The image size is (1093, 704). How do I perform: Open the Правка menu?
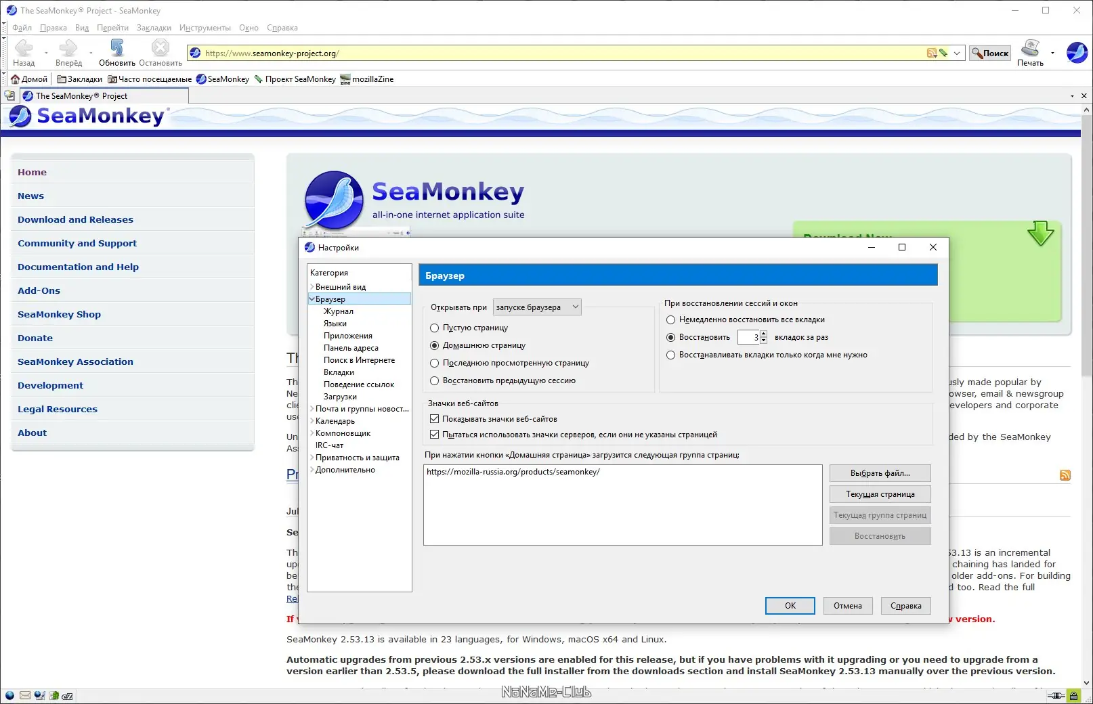pyautogui.click(x=53, y=28)
